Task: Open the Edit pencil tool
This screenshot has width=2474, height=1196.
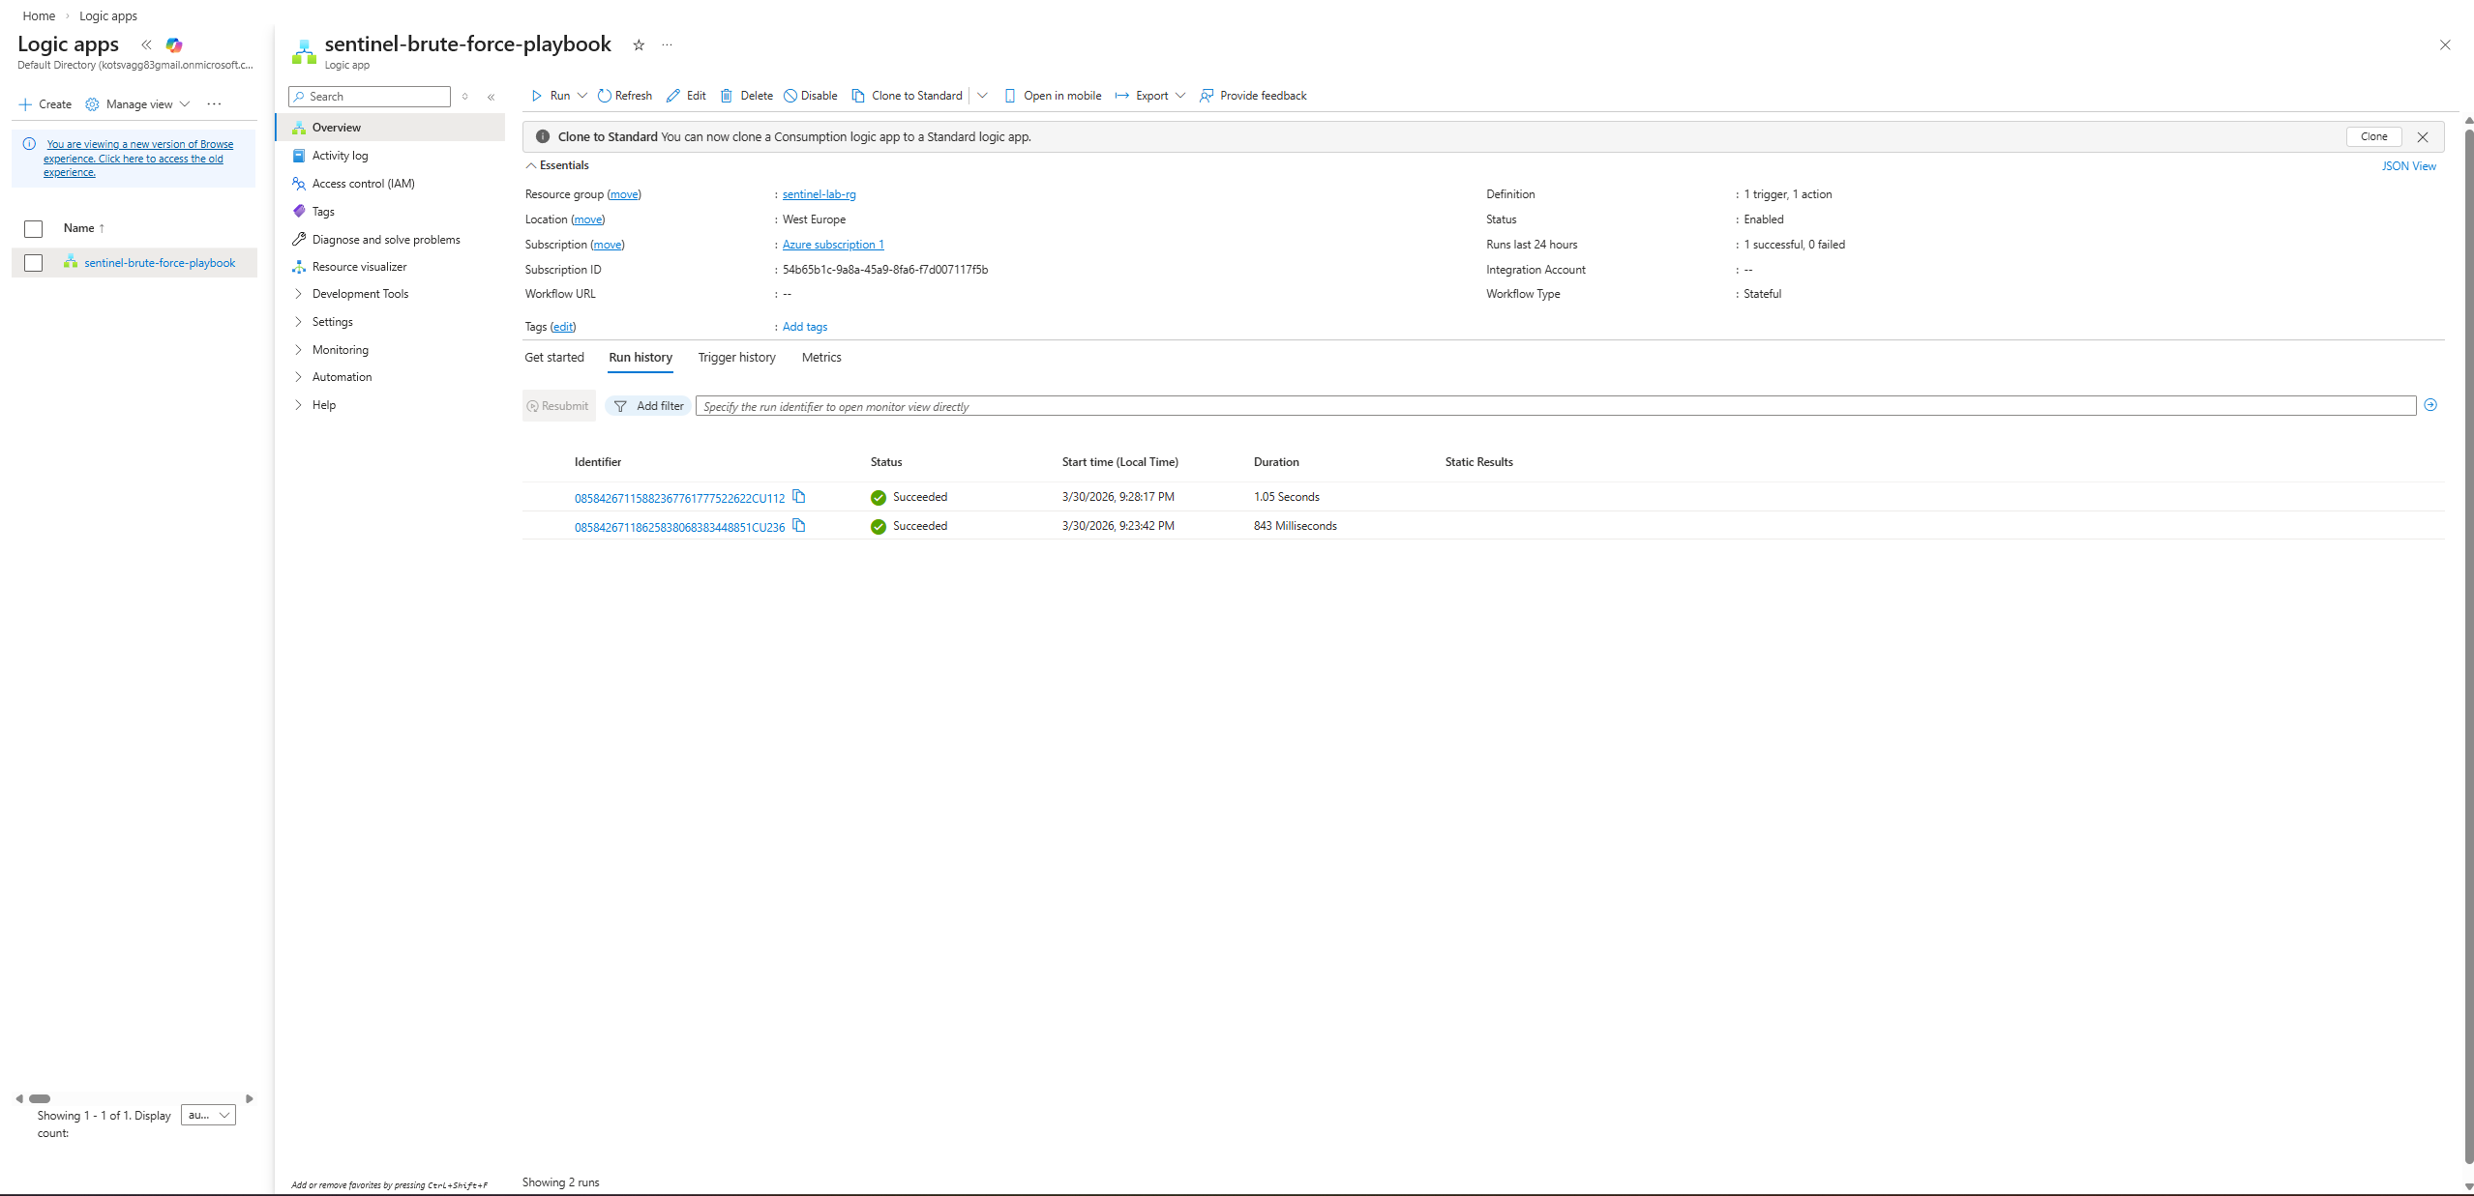Action: tap(673, 96)
